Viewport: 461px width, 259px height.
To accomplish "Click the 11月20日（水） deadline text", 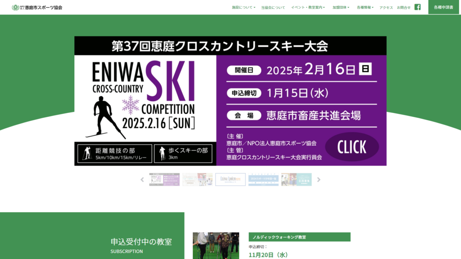I will [268, 255].
